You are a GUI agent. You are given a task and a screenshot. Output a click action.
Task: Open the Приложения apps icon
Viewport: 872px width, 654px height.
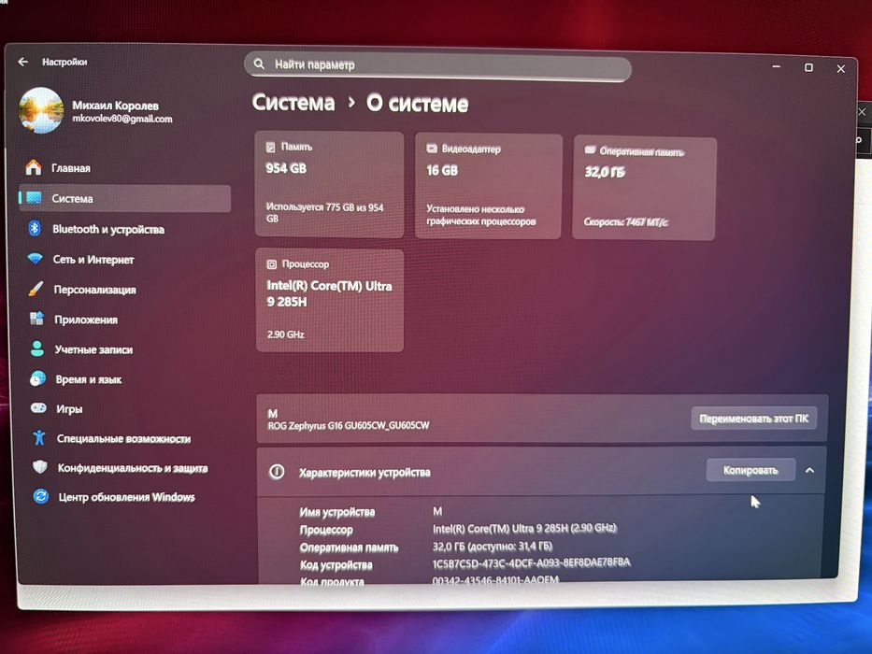tap(36, 319)
